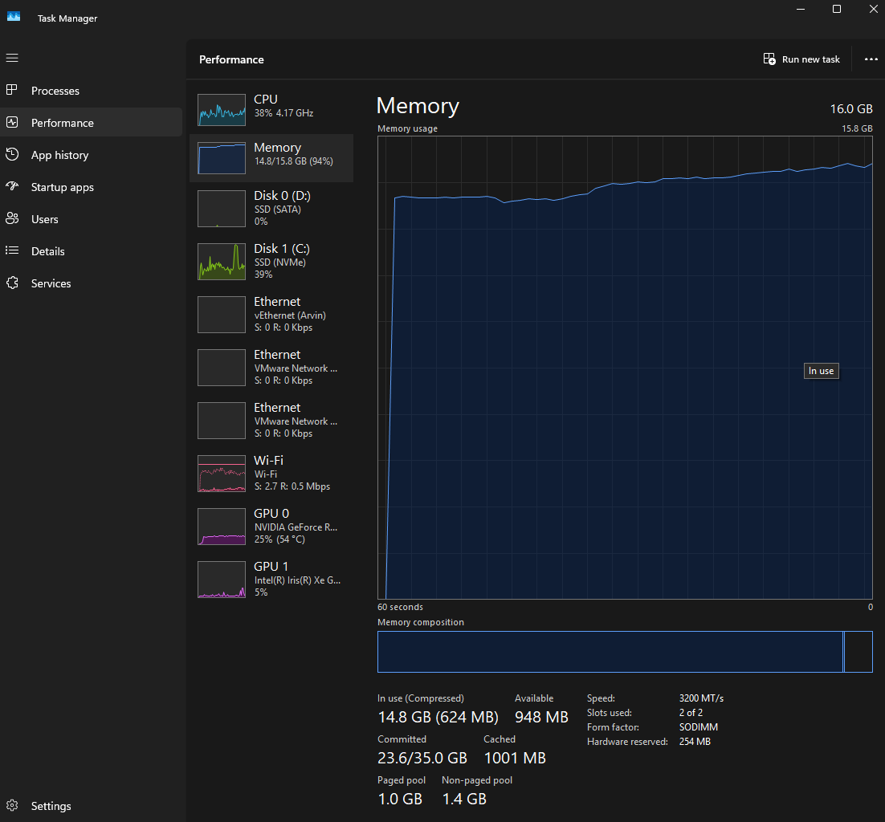Click the 1.0 GB paged pool value
Viewport: 885px width, 822px height.
tap(400, 799)
